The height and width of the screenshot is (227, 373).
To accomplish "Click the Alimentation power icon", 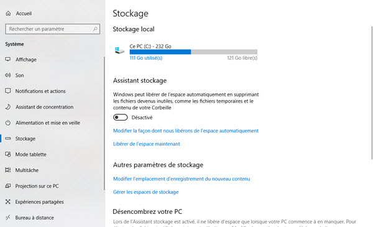I will [x=8, y=123].
